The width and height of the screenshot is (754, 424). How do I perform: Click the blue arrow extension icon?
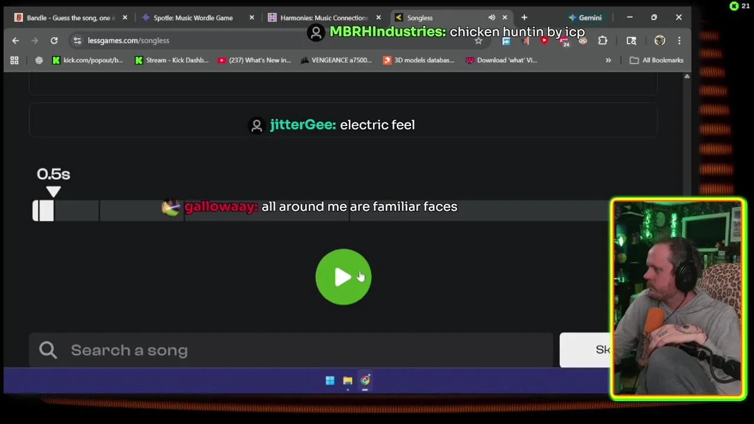pyautogui.click(x=506, y=41)
